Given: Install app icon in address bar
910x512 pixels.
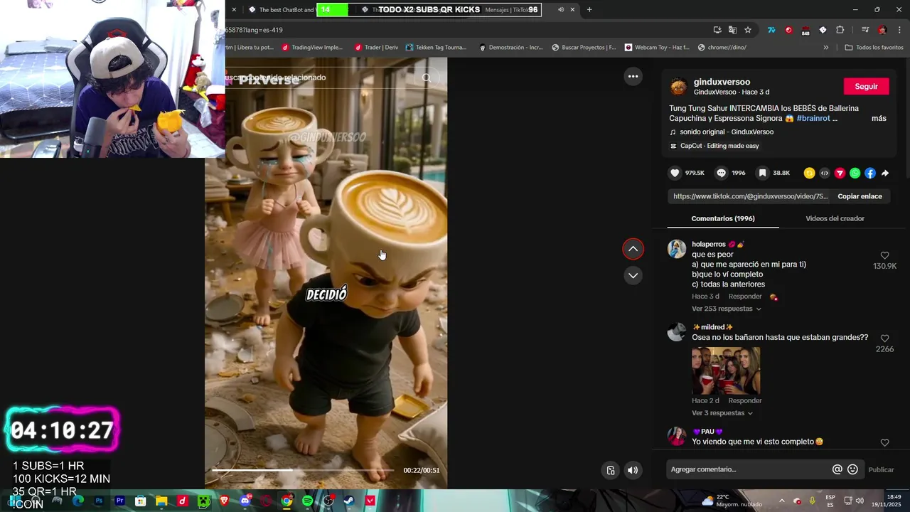Looking at the screenshot, I should tap(717, 30).
